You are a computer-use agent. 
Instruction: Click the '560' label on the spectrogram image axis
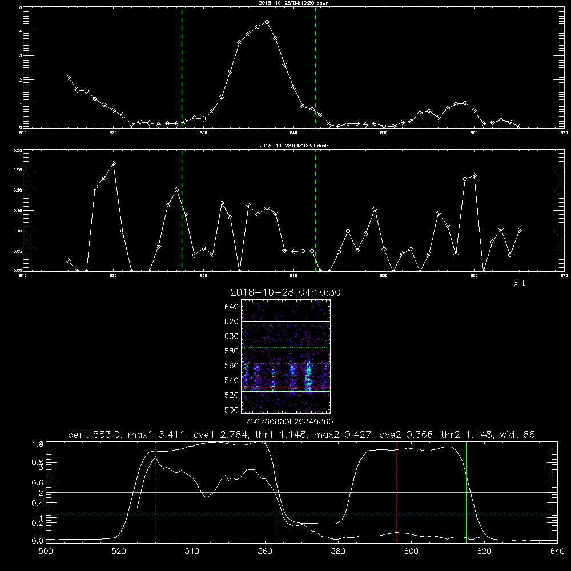pos(231,365)
